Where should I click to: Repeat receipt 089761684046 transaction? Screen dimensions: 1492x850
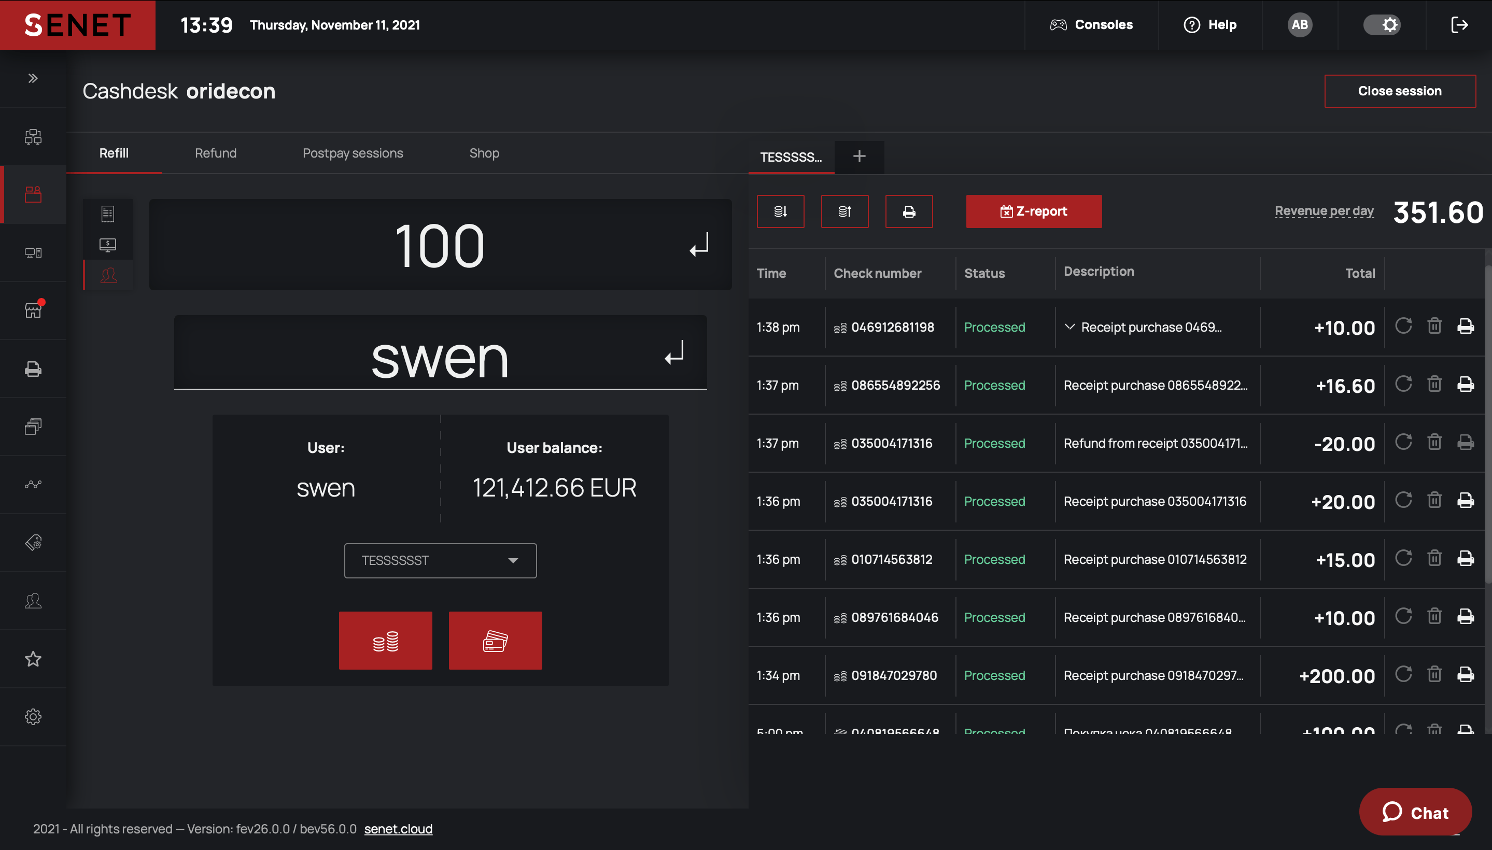[x=1403, y=616]
